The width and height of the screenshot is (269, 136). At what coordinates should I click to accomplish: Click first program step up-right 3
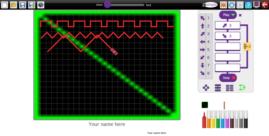pos(227,25)
